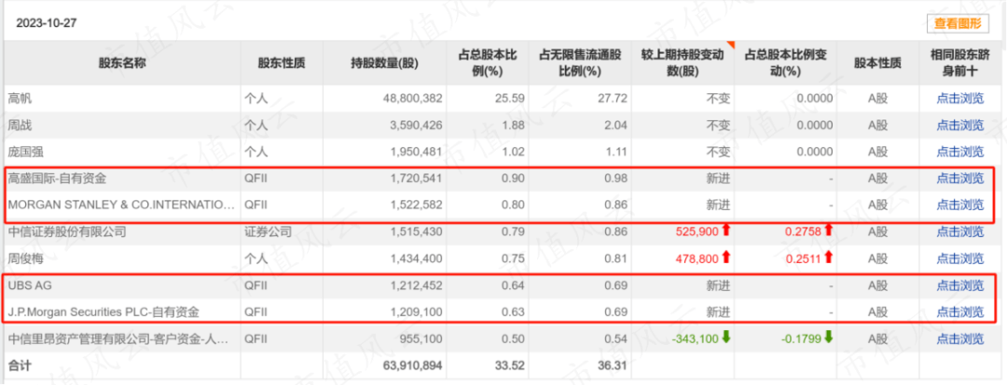Select shareholder name UBS AG
The height and width of the screenshot is (385, 1007).
tap(30, 285)
